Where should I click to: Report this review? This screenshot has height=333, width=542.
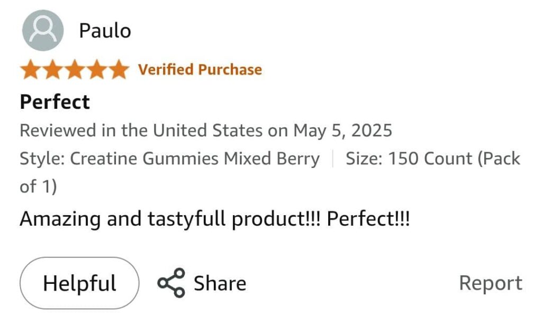point(490,283)
